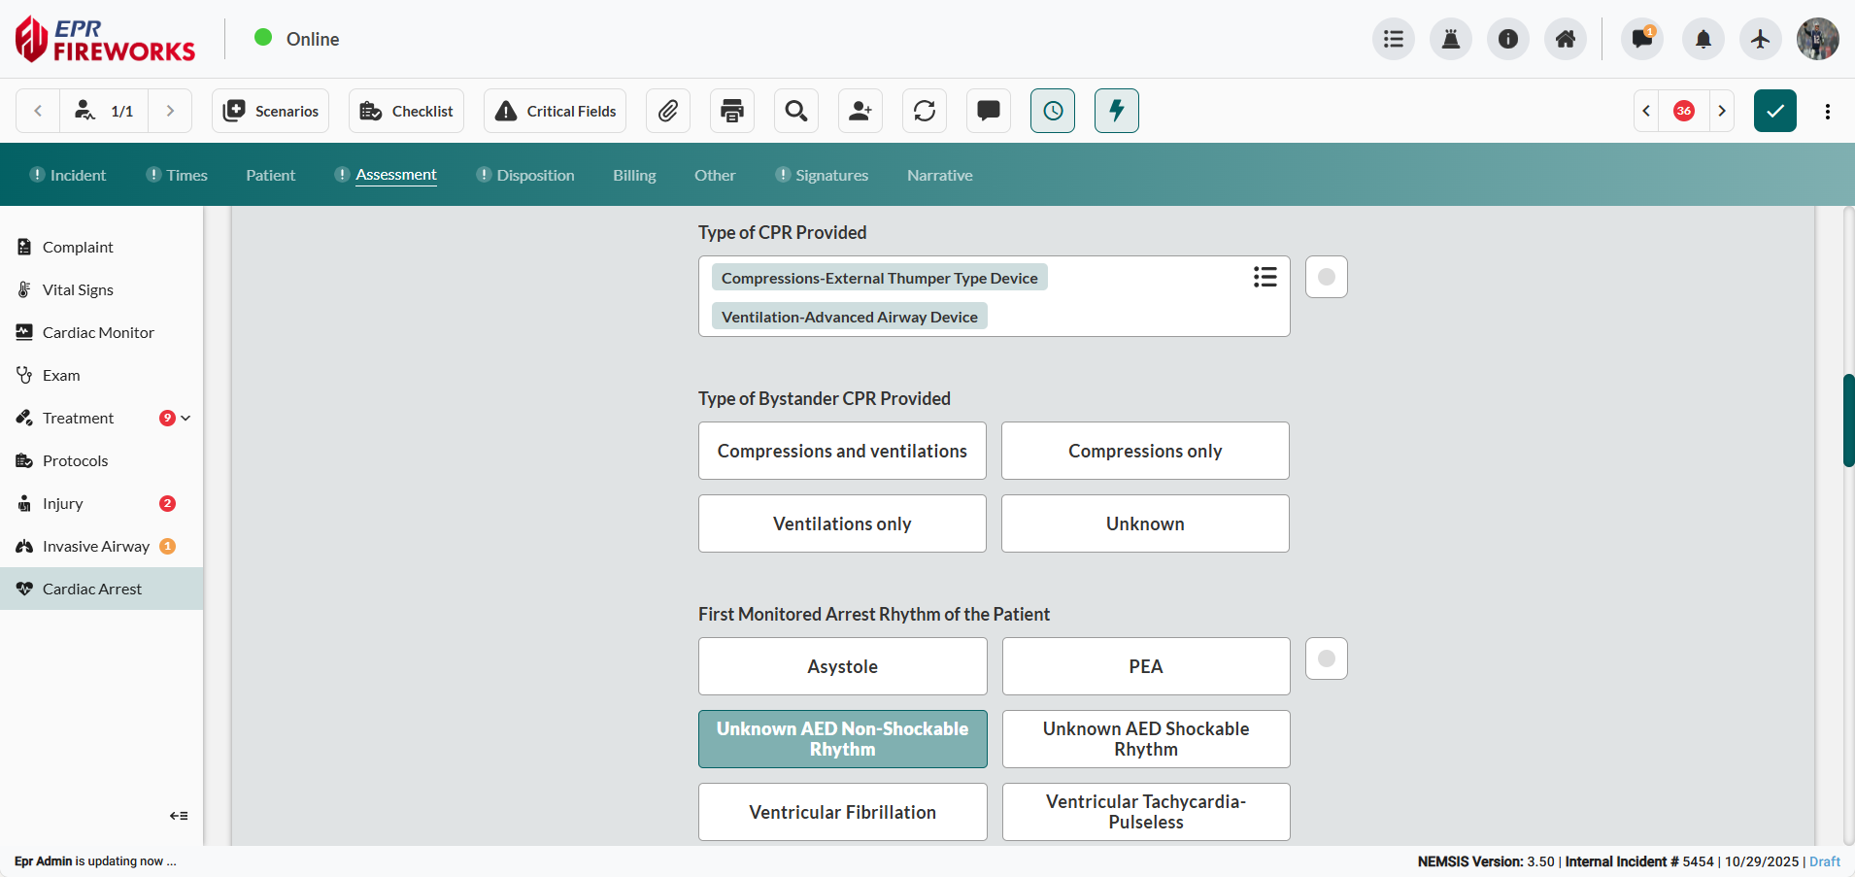Open the print icon in toolbar
This screenshot has width=1855, height=877.
(732, 111)
